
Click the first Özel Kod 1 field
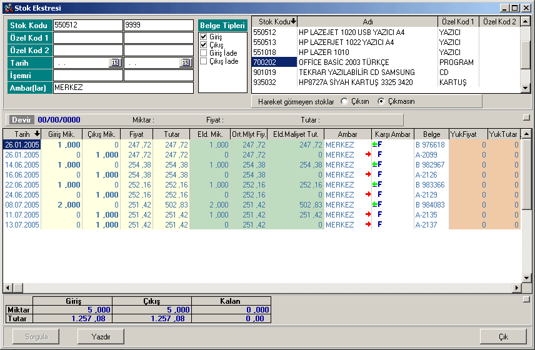coord(88,37)
